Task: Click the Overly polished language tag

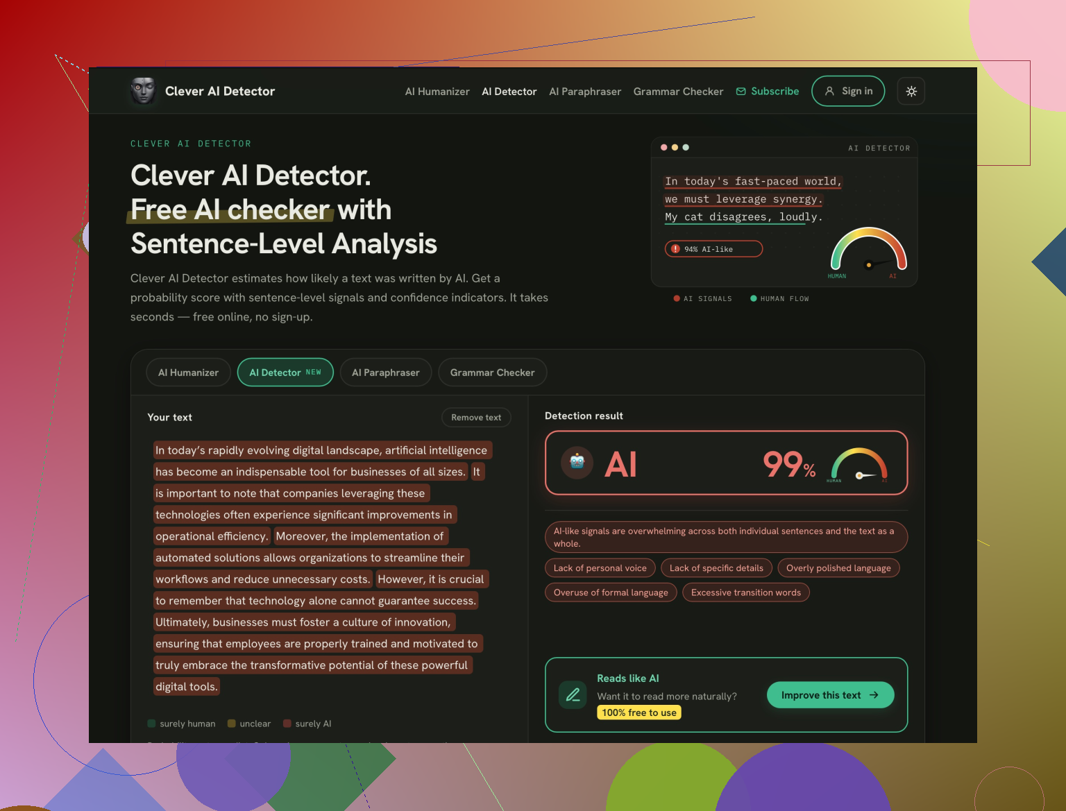Action: point(838,568)
